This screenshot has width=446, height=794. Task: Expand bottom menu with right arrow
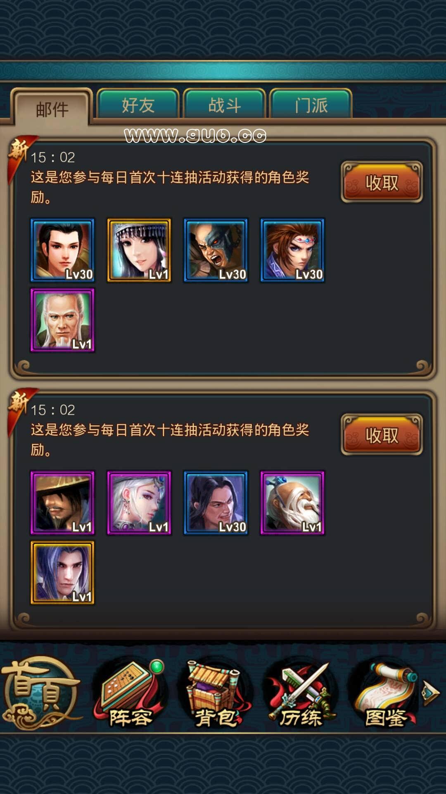[431, 692]
